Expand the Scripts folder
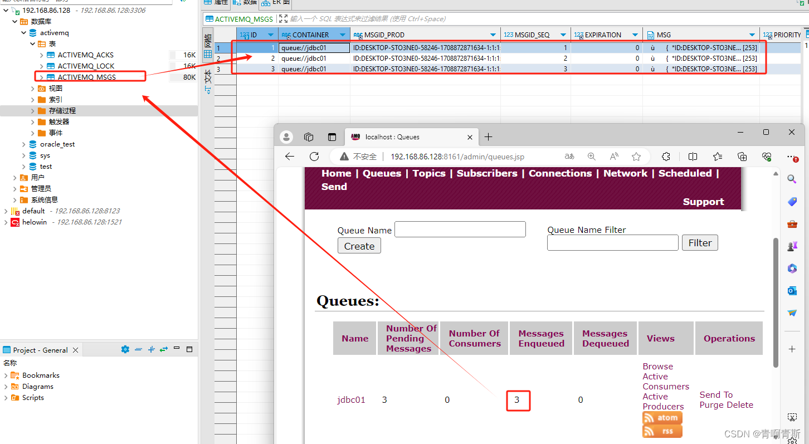The width and height of the screenshot is (809, 444). (x=6, y=398)
